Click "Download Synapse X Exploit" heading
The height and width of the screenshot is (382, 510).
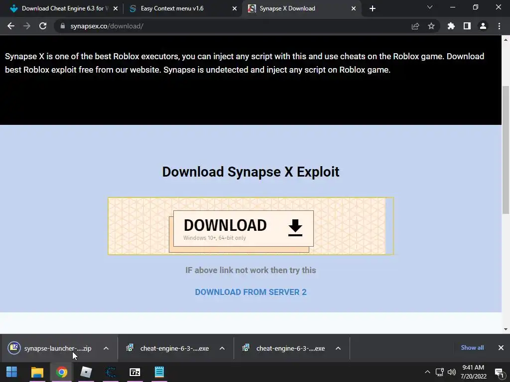pos(251,172)
